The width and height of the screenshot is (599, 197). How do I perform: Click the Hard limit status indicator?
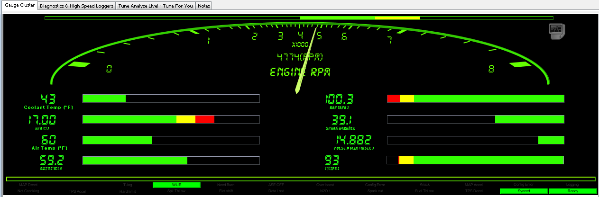pos(127,191)
